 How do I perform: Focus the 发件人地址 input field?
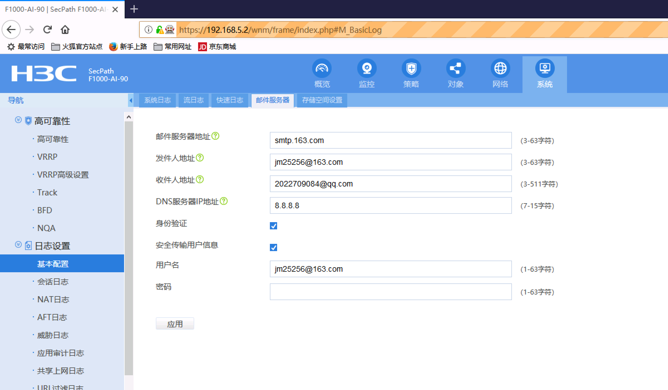click(x=391, y=162)
